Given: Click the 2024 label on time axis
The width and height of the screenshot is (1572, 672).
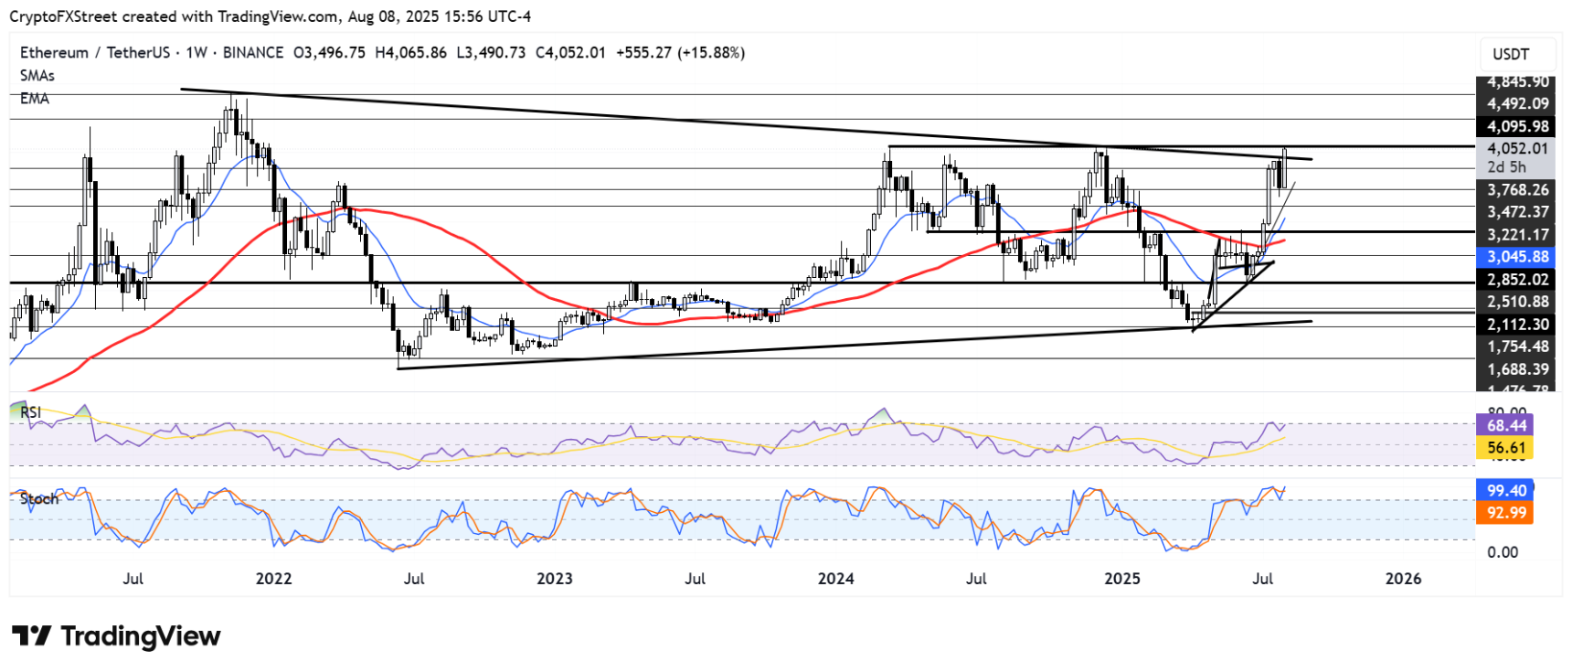Looking at the screenshot, I should pyautogui.click(x=835, y=579).
